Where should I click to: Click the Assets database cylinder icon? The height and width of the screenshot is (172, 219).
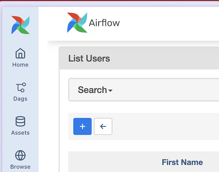click(20, 121)
